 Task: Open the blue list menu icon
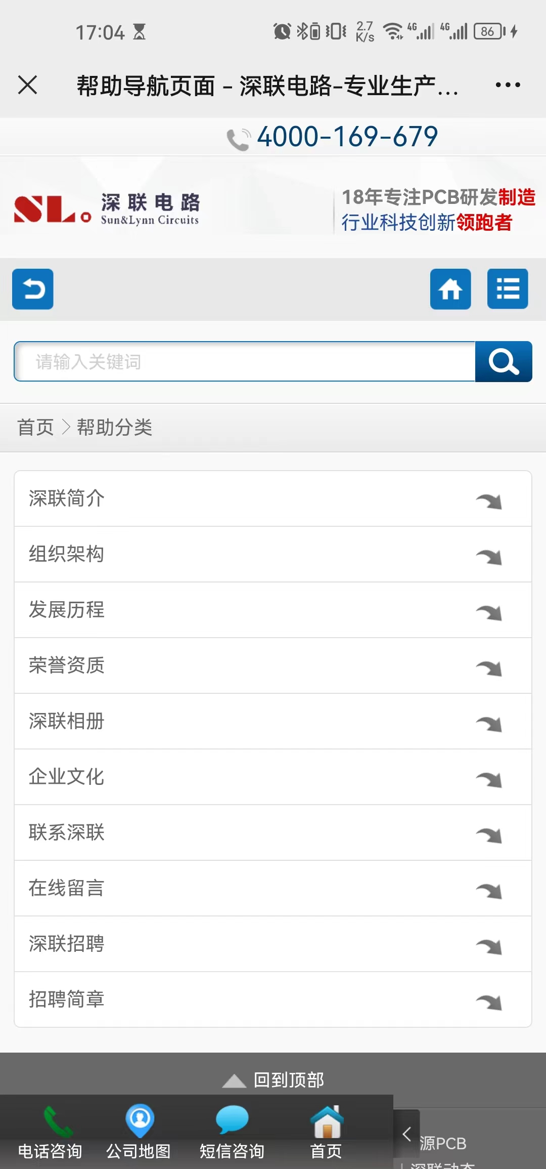pyautogui.click(x=508, y=289)
